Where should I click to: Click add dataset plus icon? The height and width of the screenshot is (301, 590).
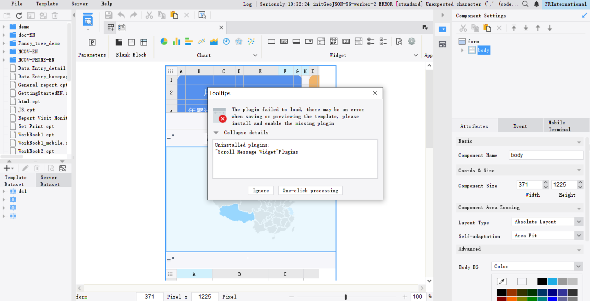7,168
